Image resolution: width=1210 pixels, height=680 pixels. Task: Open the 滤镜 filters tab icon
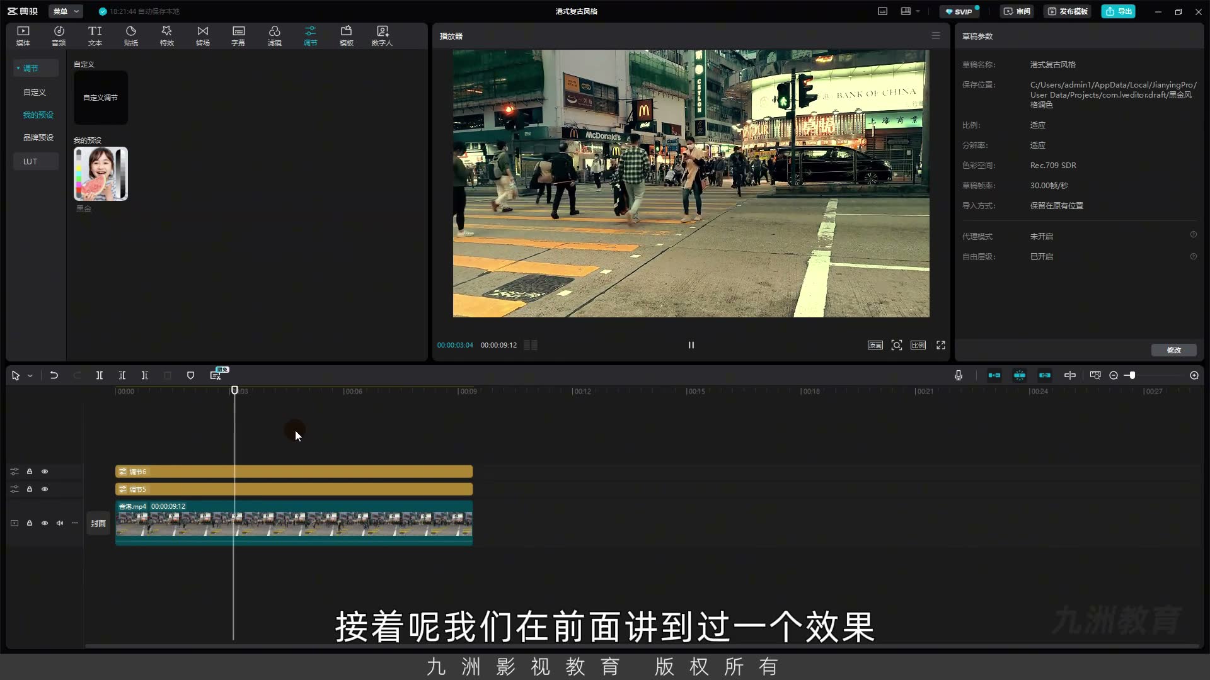point(274,31)
